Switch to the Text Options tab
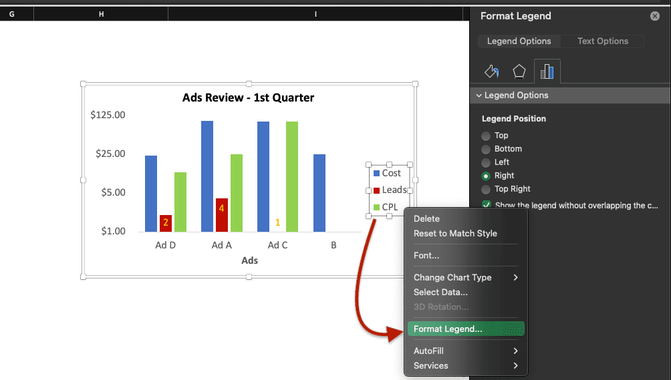Image resolution: width=671 pixels, height=380 pixels. [603, 41]
